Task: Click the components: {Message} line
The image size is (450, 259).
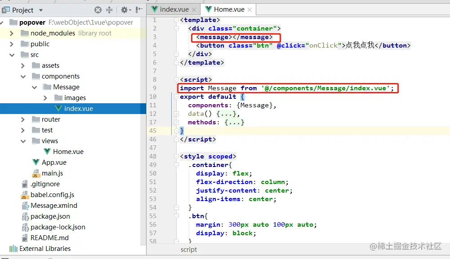Action: 232,105
